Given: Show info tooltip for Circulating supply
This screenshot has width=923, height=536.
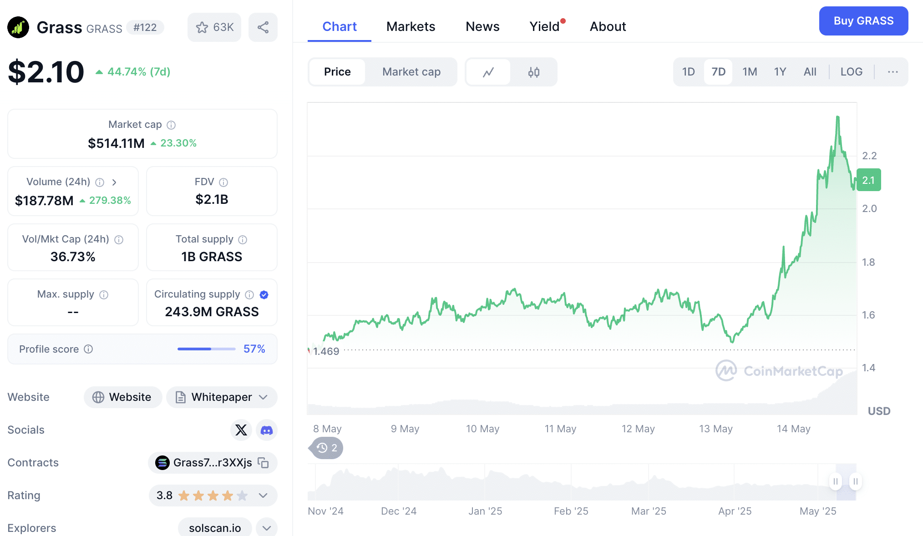Looking at the screenshot, I should click(x=249, y=294).
